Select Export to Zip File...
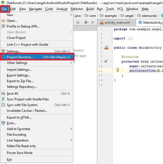The height and width of the screenshot is (164, 163). point(37,81)
